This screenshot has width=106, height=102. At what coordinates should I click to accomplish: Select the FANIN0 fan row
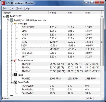[x=61, y=79]
